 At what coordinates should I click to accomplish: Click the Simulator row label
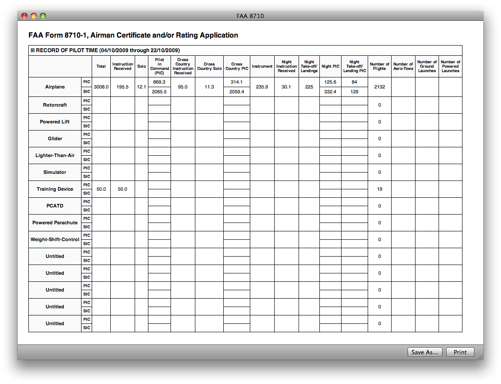[54, 172]
